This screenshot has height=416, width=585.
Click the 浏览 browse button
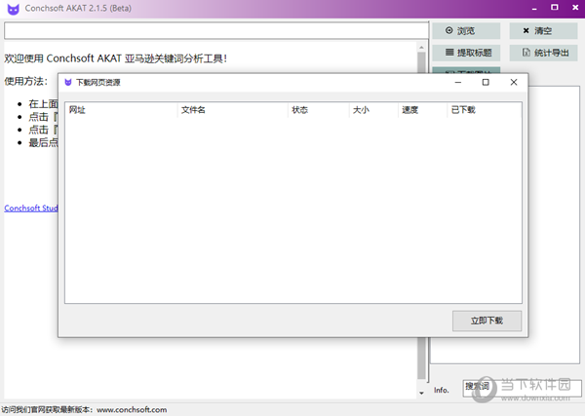click(466, 30)
